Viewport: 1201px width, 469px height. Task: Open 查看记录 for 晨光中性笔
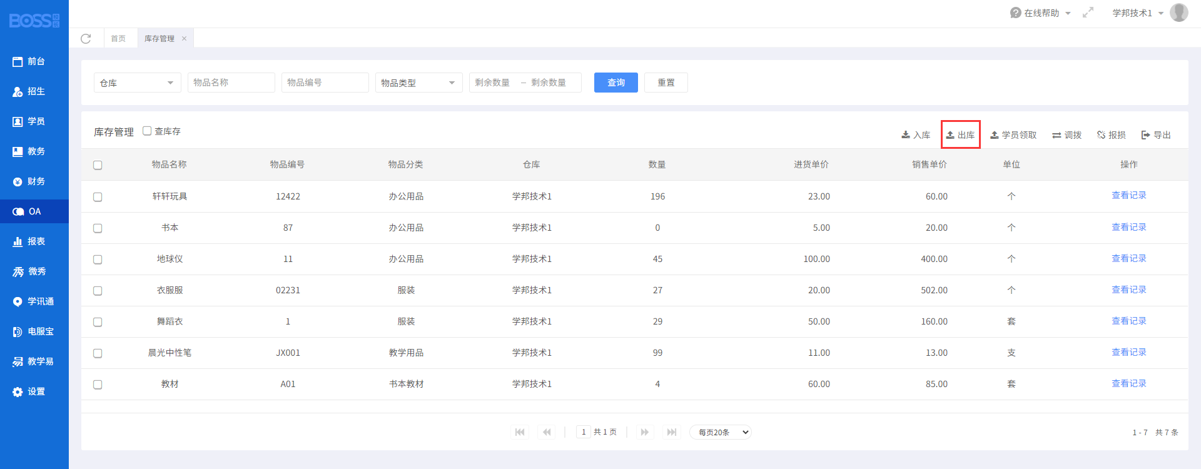click(x=1129, y=353)
